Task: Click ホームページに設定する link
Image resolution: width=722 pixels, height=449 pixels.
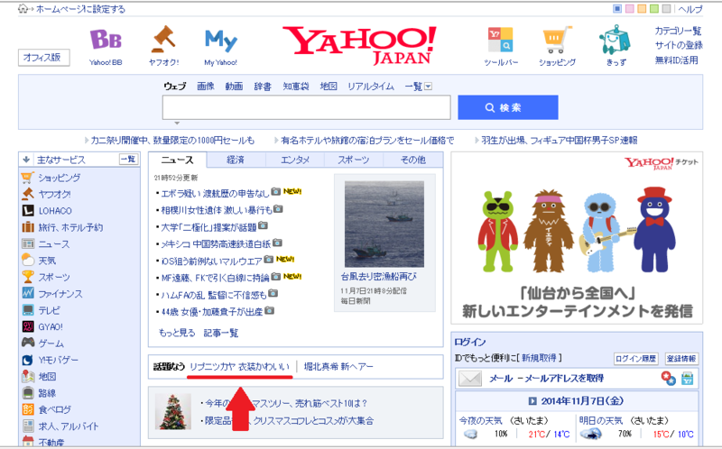Action: coord(80,9)
